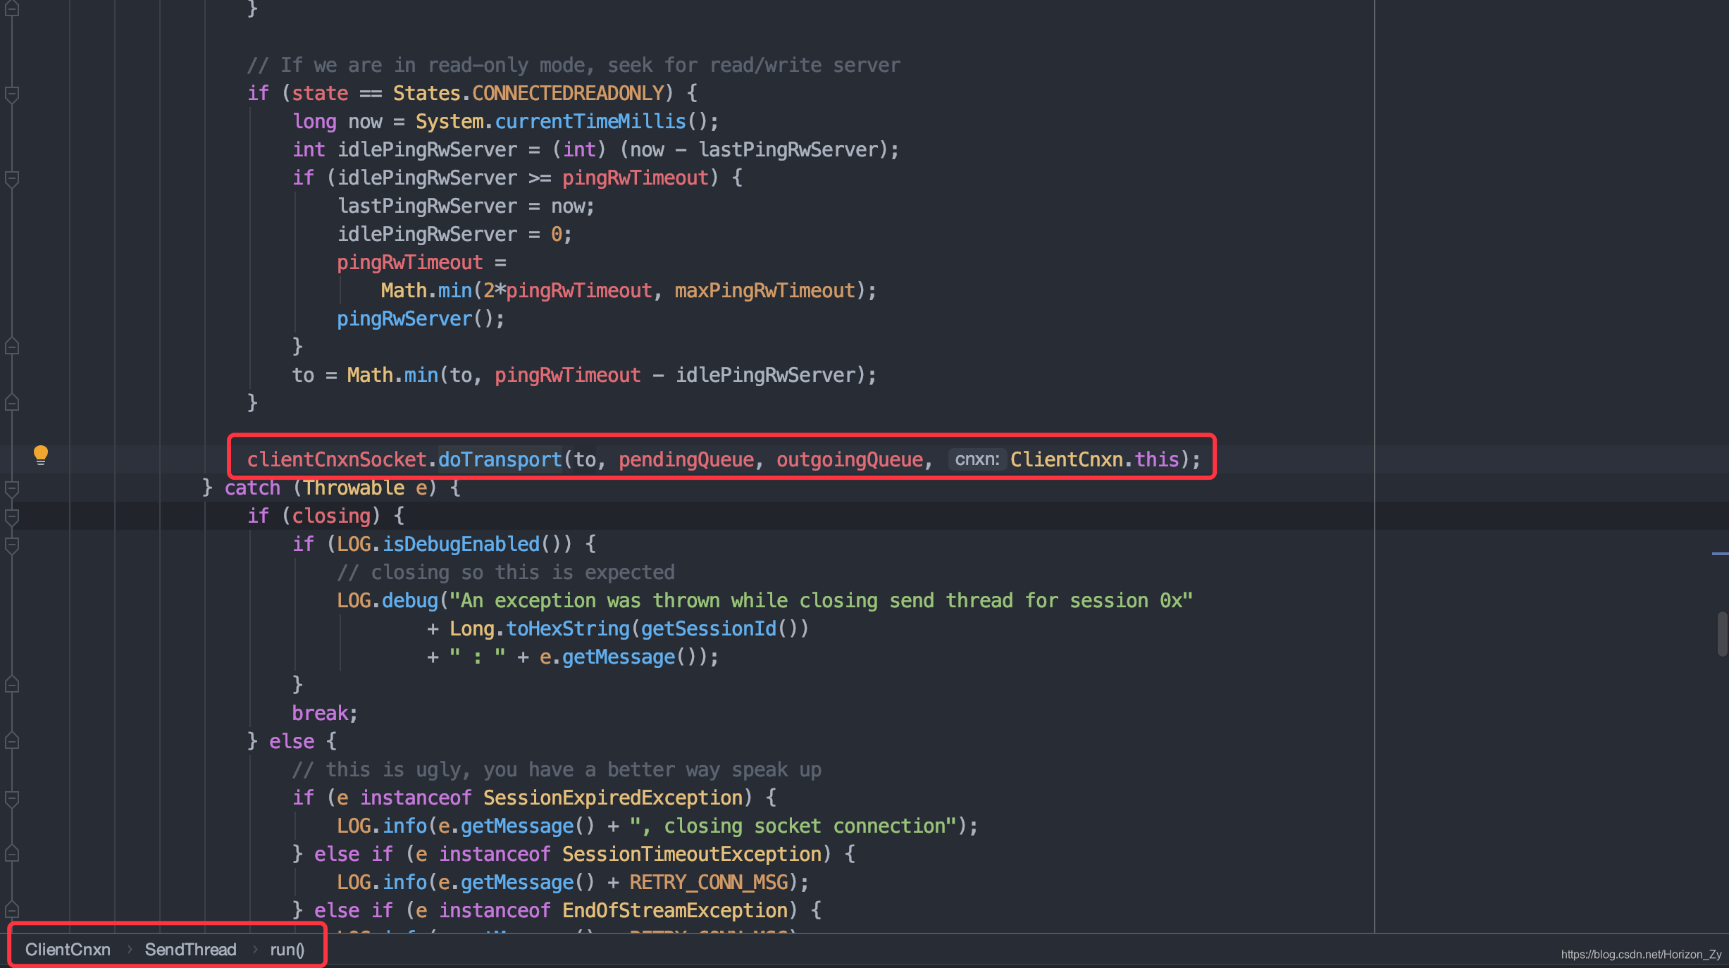Fold the LOG.isDebugEnabled() if block
1729x968 pixels.
12,545
